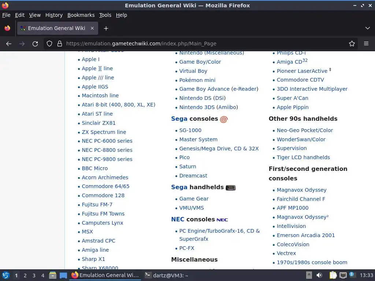Select the Emulation General Wiki tab

point(57,28)
